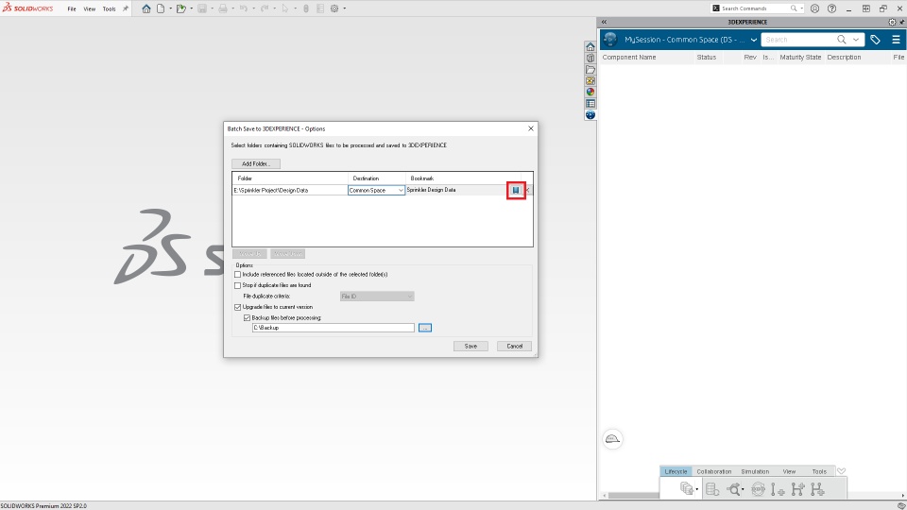Screen dimensions: 907x510
Task: Click the backup path input field
Action: coord(334,328)
